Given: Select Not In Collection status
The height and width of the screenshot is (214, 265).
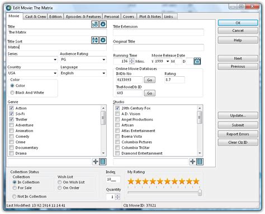Looking at the screenshot, I should 14,196.
